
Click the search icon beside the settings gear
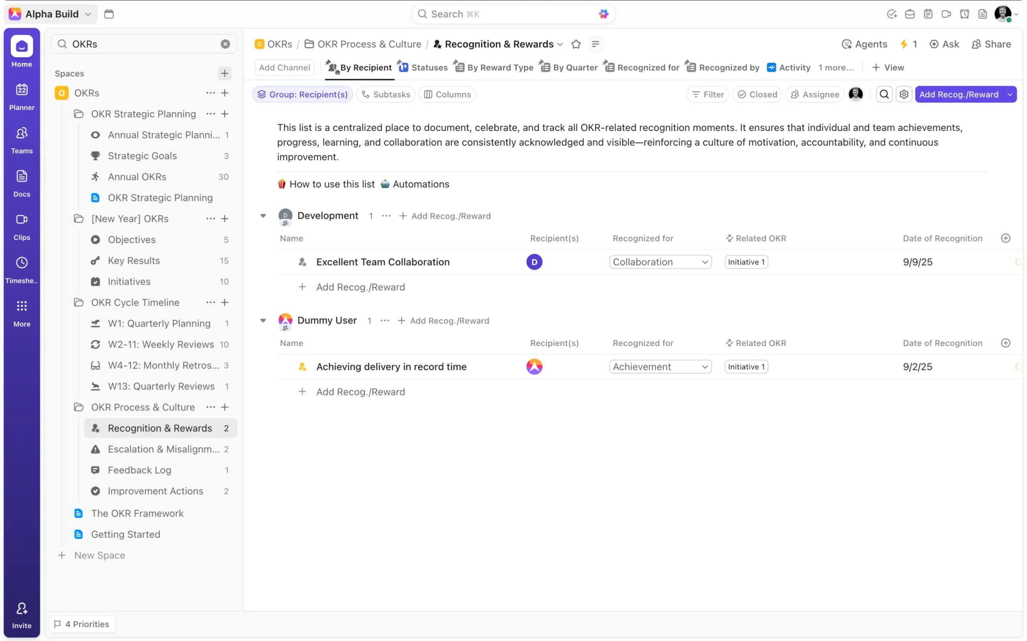[x=884, y=94]
